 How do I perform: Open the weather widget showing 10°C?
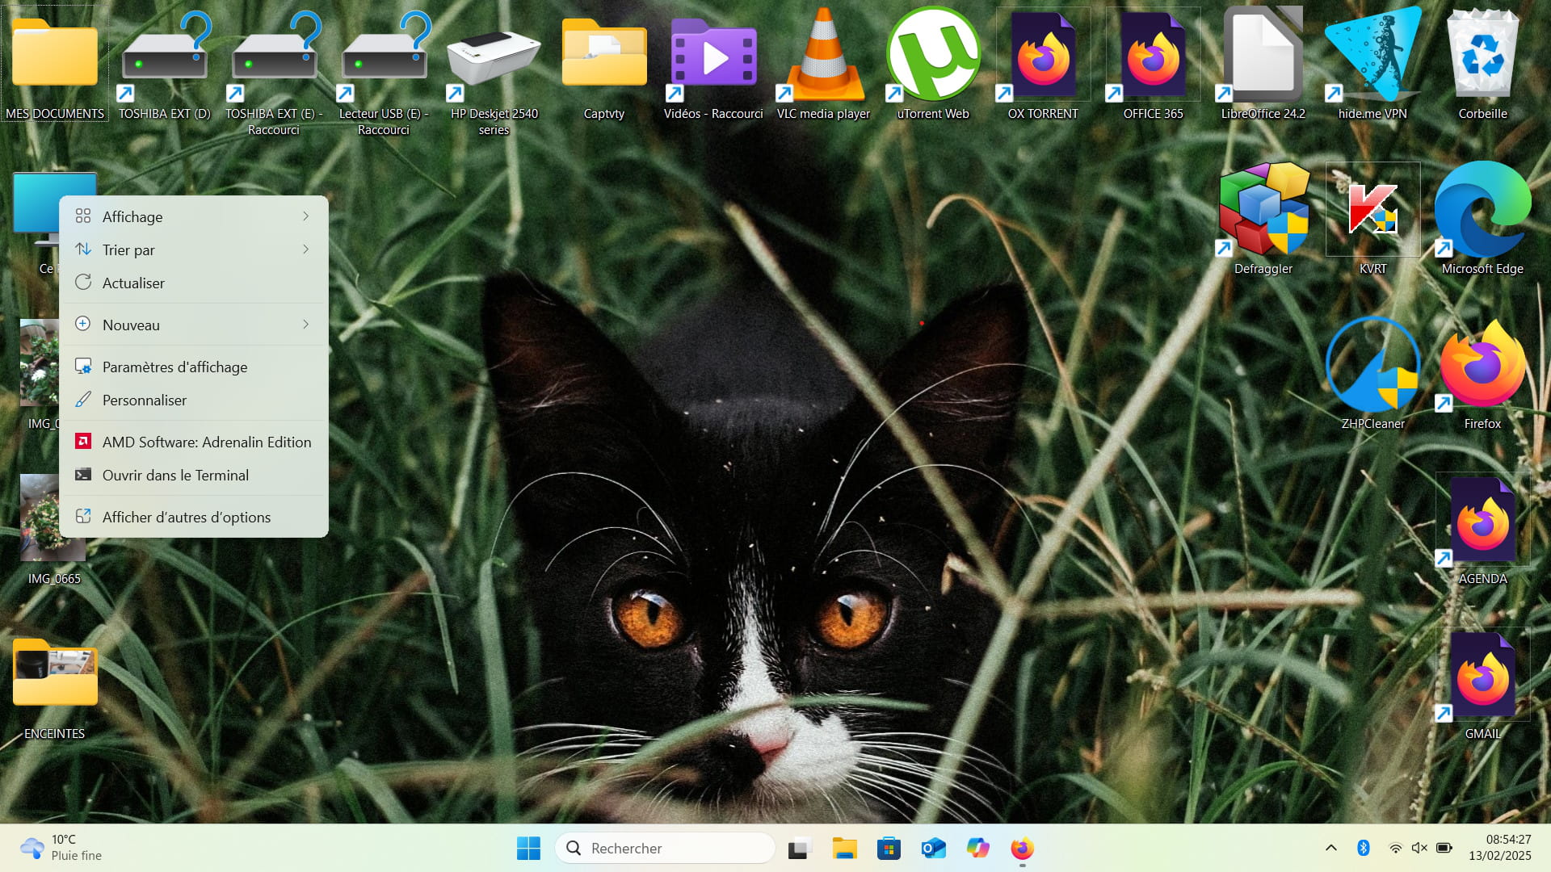click(61, 848)
